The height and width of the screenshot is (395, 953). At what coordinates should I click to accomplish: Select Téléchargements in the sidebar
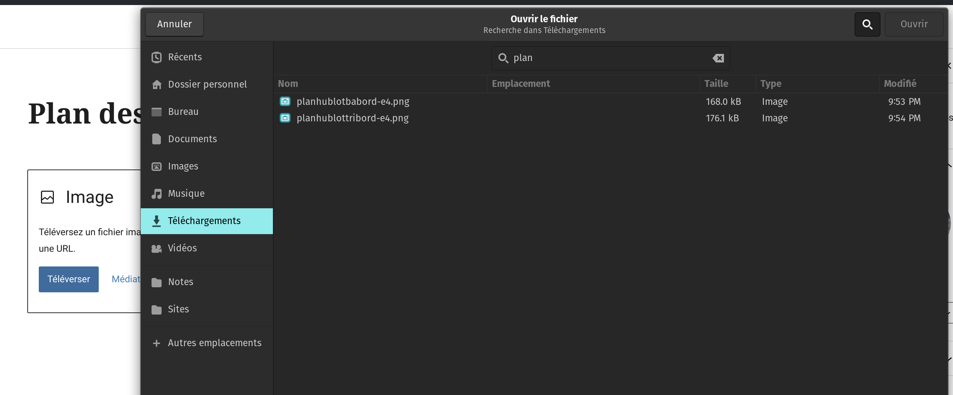click(x=207, y=221)
